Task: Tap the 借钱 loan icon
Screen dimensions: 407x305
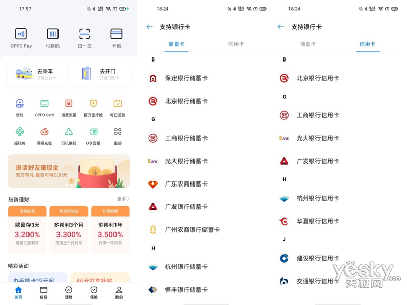Action: 20,104
